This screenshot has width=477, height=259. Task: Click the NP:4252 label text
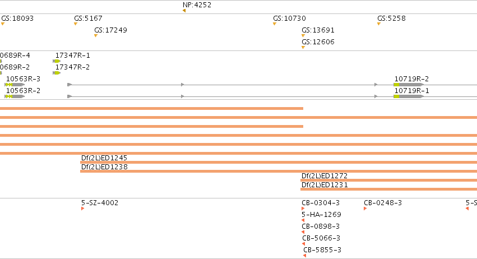[x=197, y=5]
